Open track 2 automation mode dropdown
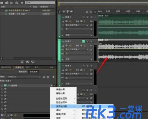Image resolution: width=148 pixels, height=119 pixels. 79,59
